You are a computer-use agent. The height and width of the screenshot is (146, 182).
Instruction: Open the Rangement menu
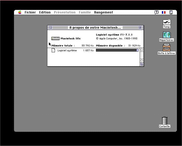104,12
